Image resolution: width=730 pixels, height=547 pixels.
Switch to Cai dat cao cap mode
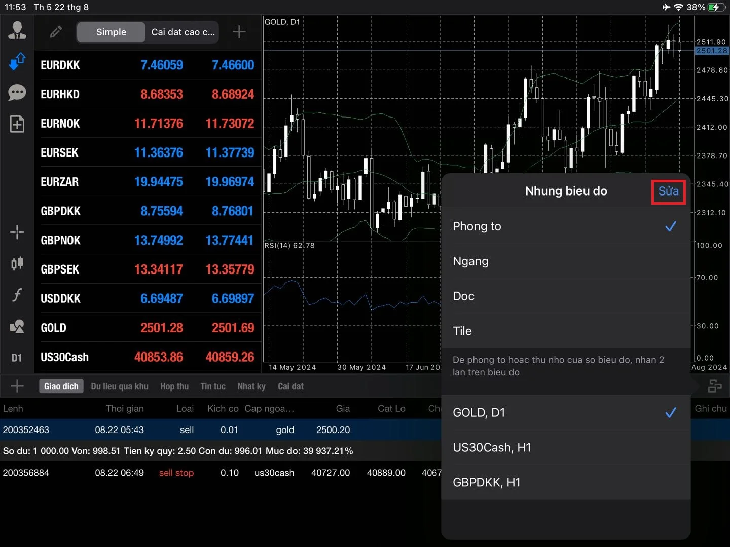[x=183, y=32]
